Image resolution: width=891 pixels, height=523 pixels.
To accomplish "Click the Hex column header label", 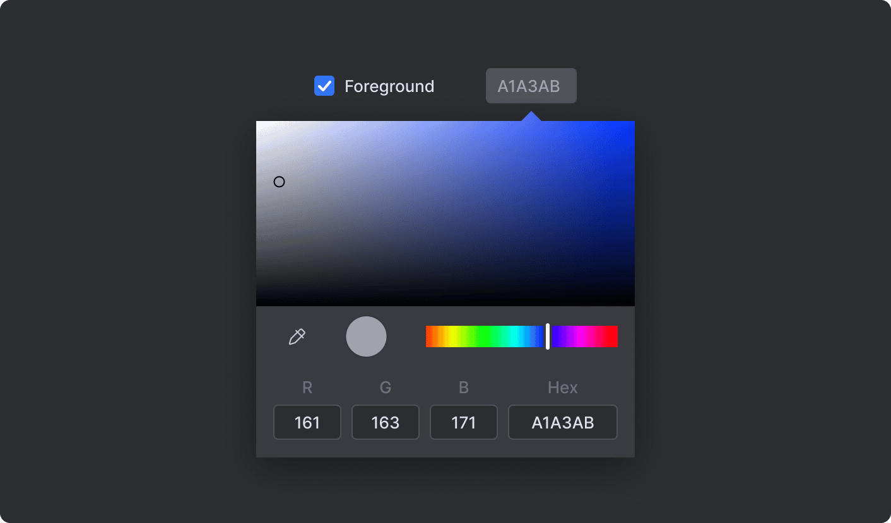I will tap(562, 387).
